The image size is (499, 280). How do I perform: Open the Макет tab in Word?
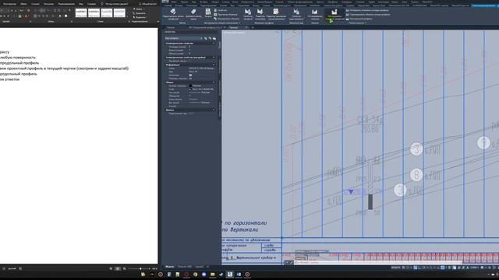point(23,4)
